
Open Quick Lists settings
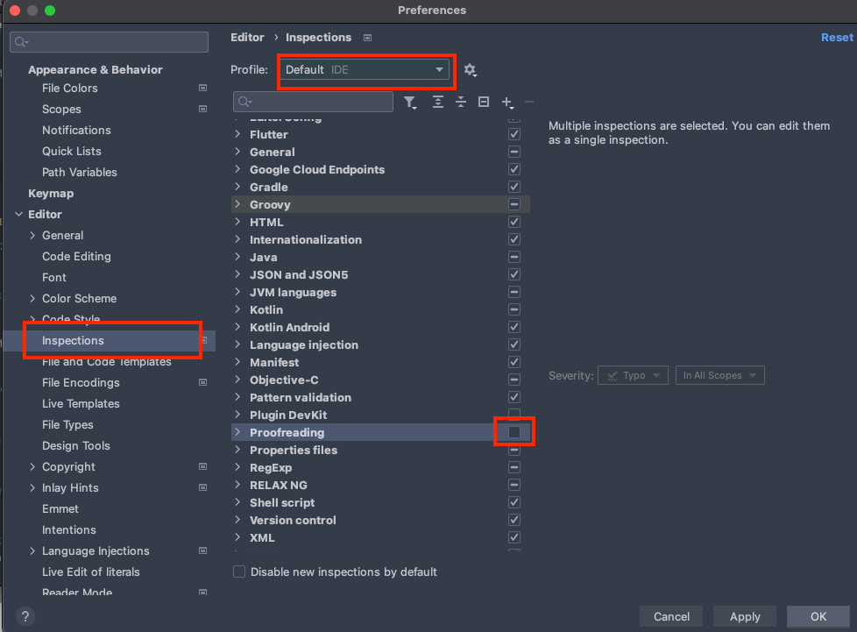tap(72, 152)
